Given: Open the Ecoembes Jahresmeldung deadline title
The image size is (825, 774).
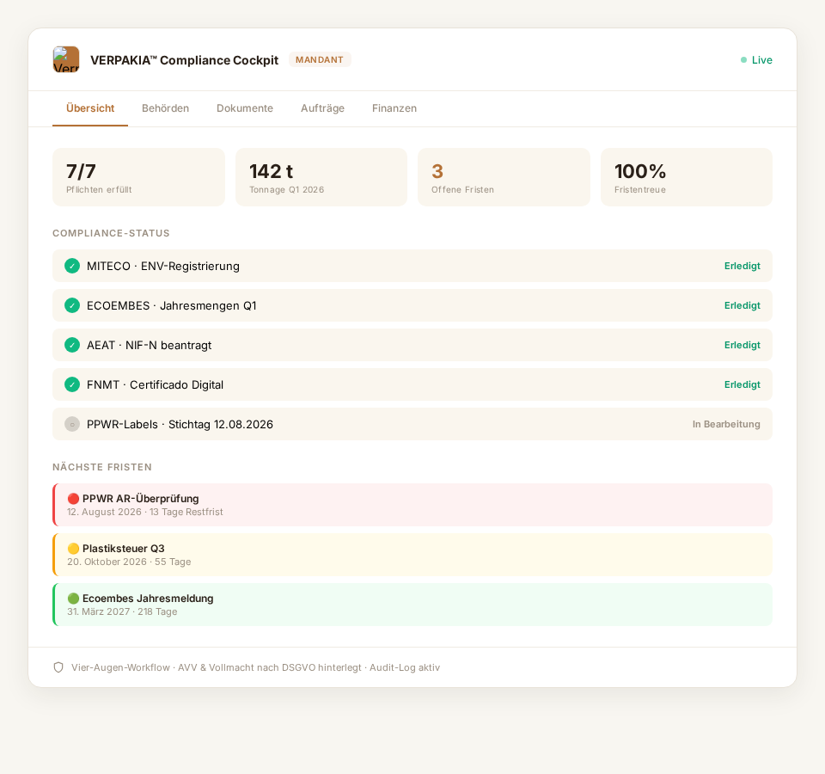Looking at the screenshot, I should tap(148, 599).
